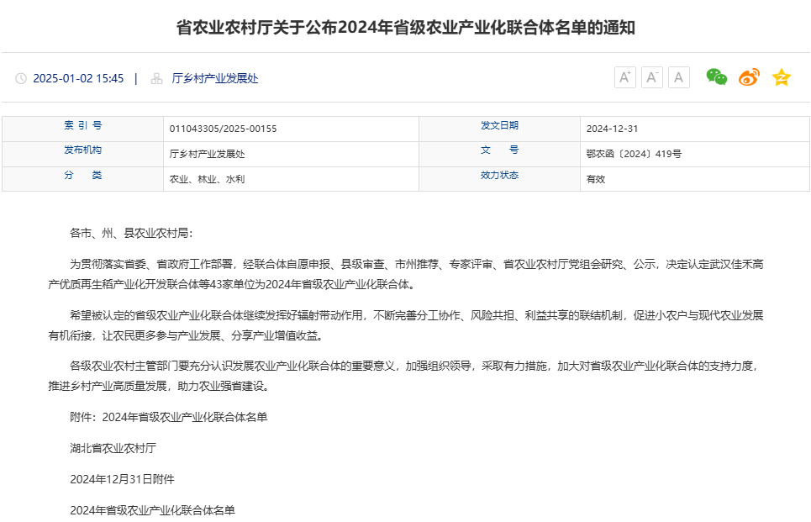
Task: Select index number 011043305/2025-00155
Action: 224,129
